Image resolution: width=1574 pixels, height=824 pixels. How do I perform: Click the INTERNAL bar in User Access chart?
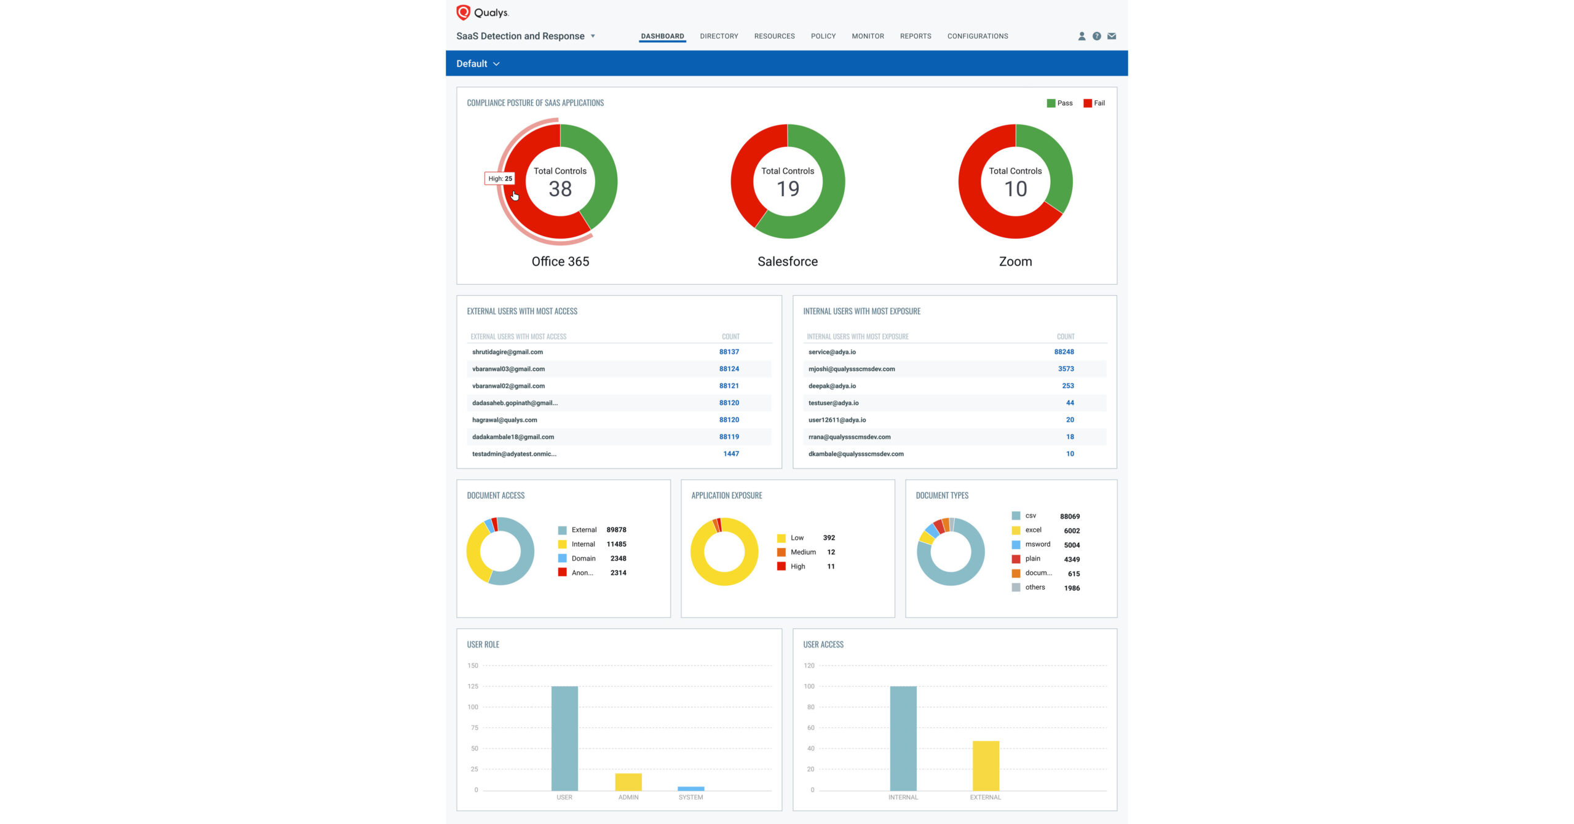903,739
